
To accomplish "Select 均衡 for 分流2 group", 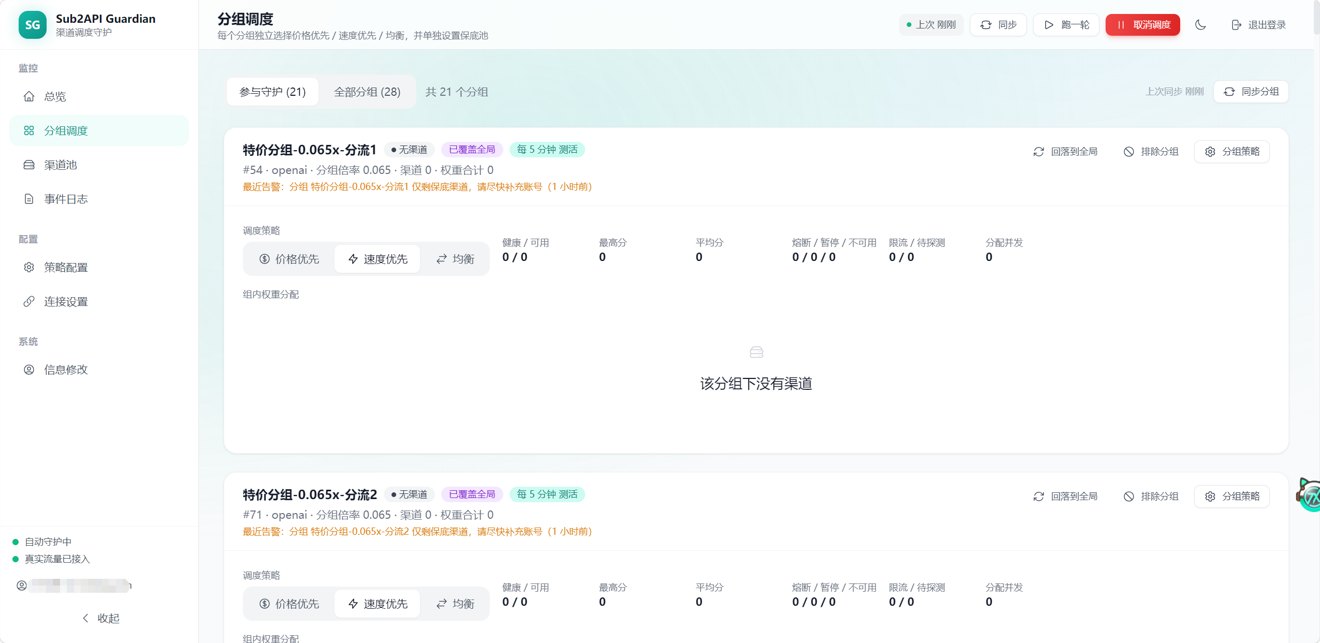I will tap(455, 604).
